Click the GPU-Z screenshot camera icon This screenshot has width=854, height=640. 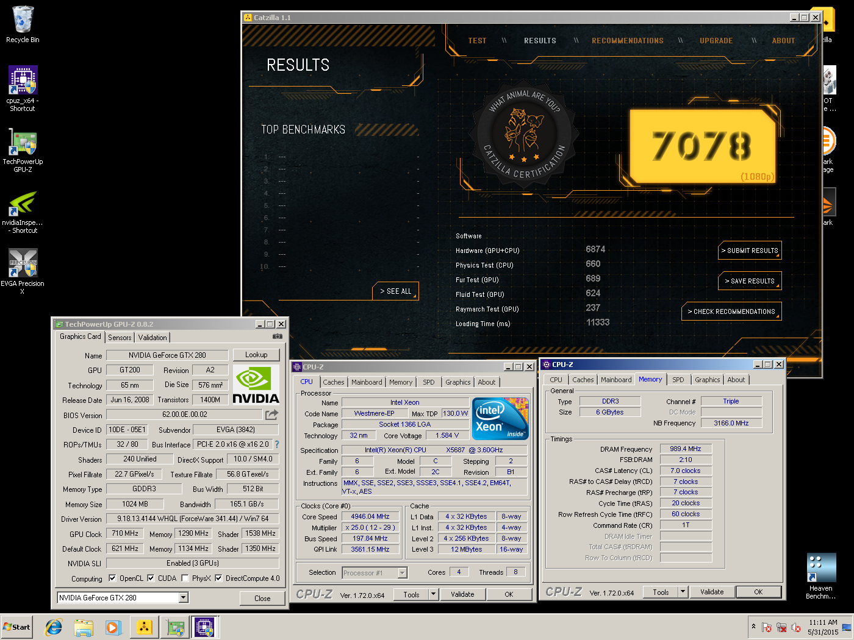(x=278, y=336)
